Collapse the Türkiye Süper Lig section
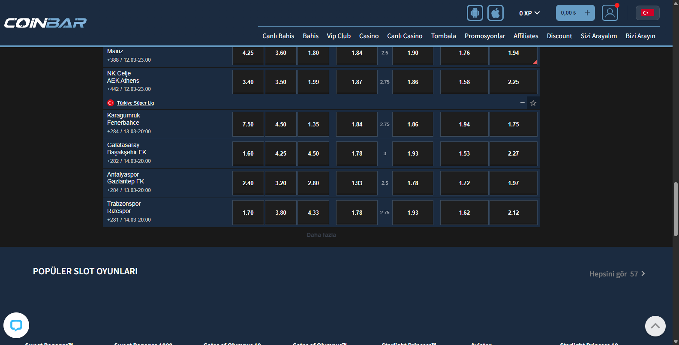Image resolution: width=679 pixels, height=345 pixels. pyautogui.click(x=523, y=103)
